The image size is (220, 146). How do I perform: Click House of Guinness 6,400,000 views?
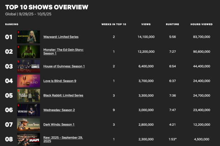point(146,66)
